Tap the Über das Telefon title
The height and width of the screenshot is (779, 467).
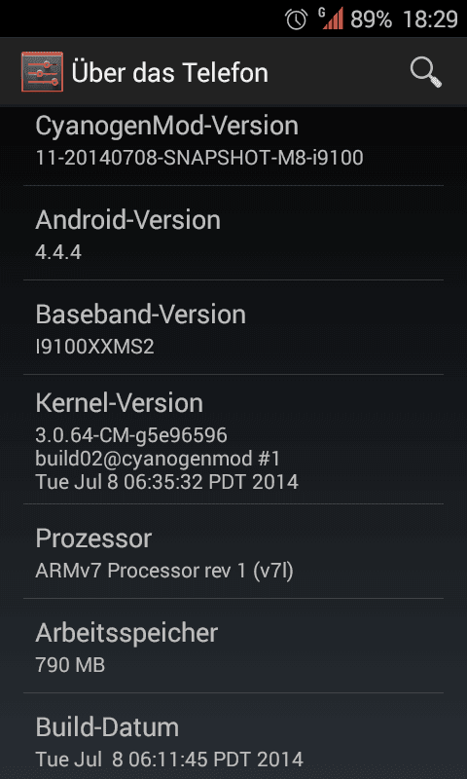coord(169,73)
